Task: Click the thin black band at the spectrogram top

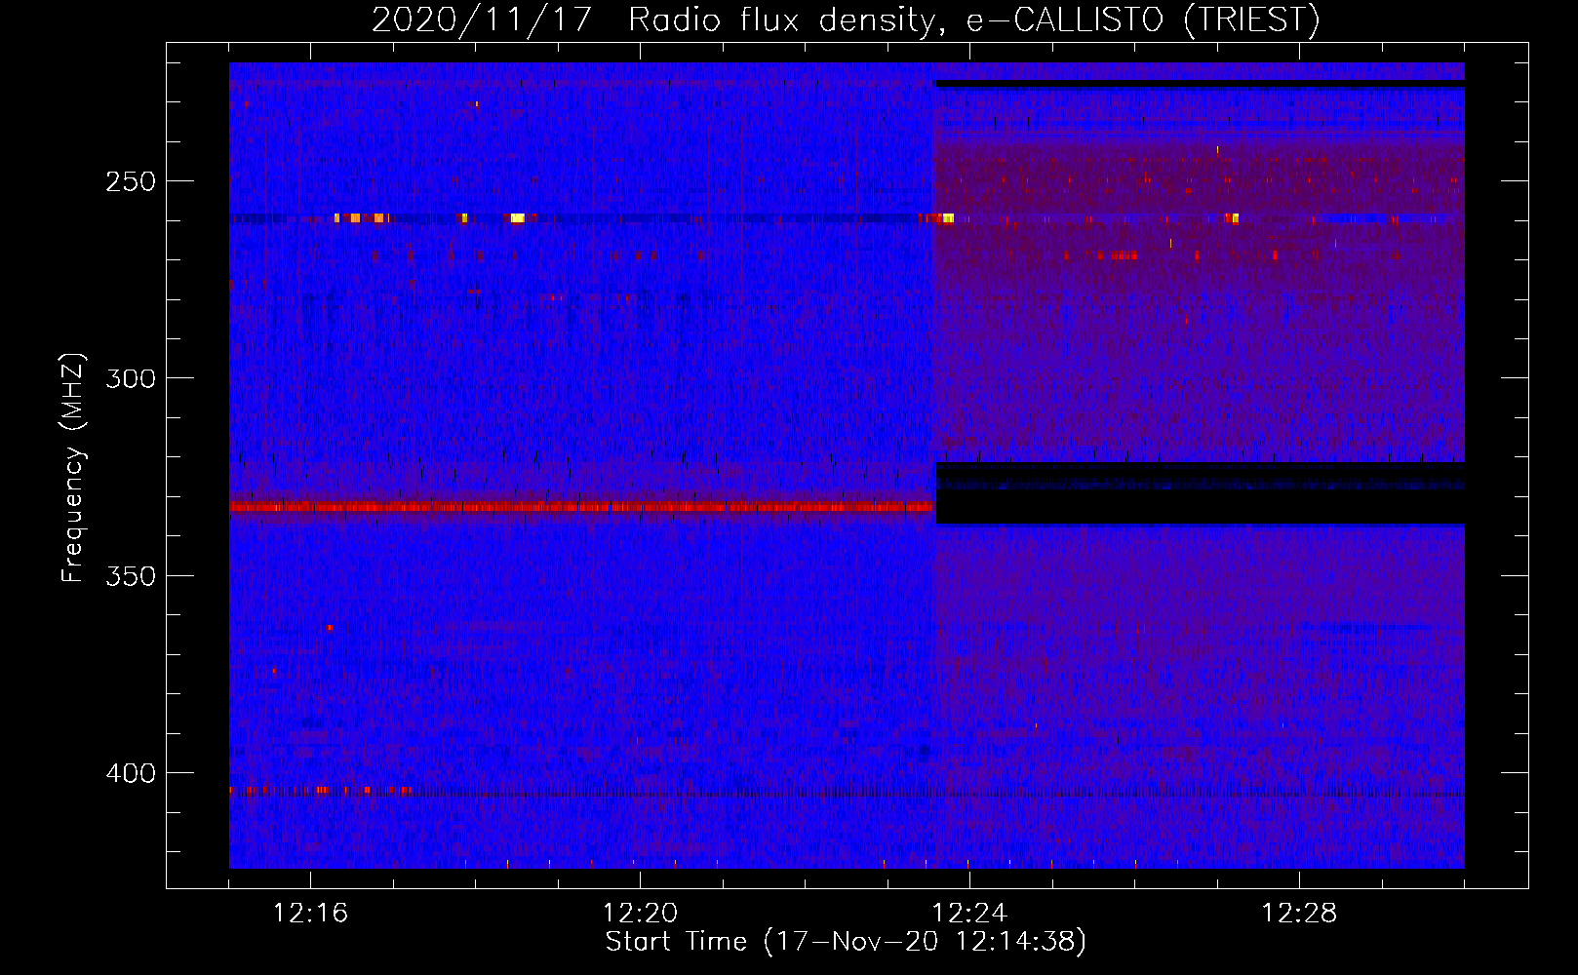Action: (1201, 84)
